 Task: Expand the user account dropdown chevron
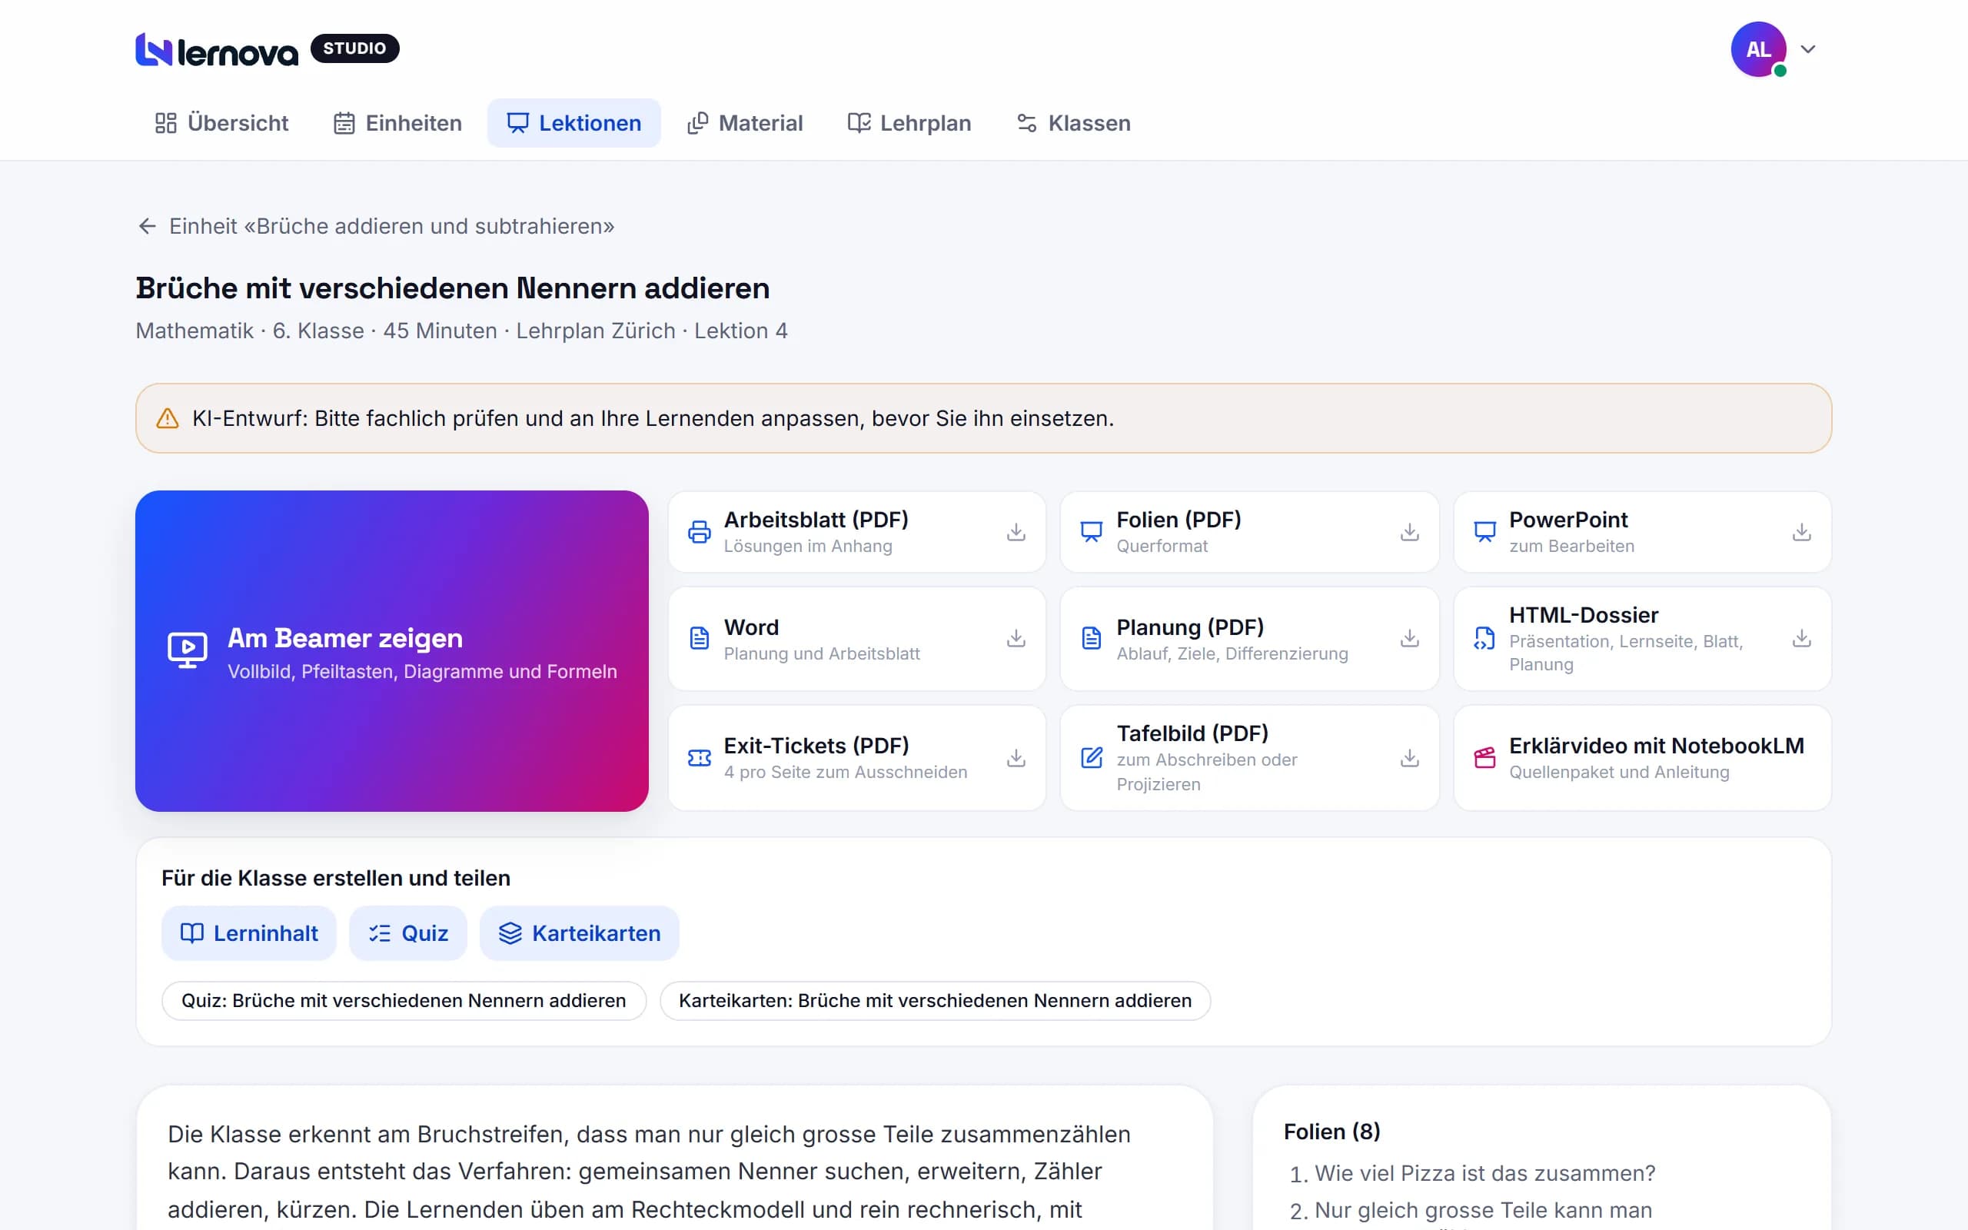1808,48
